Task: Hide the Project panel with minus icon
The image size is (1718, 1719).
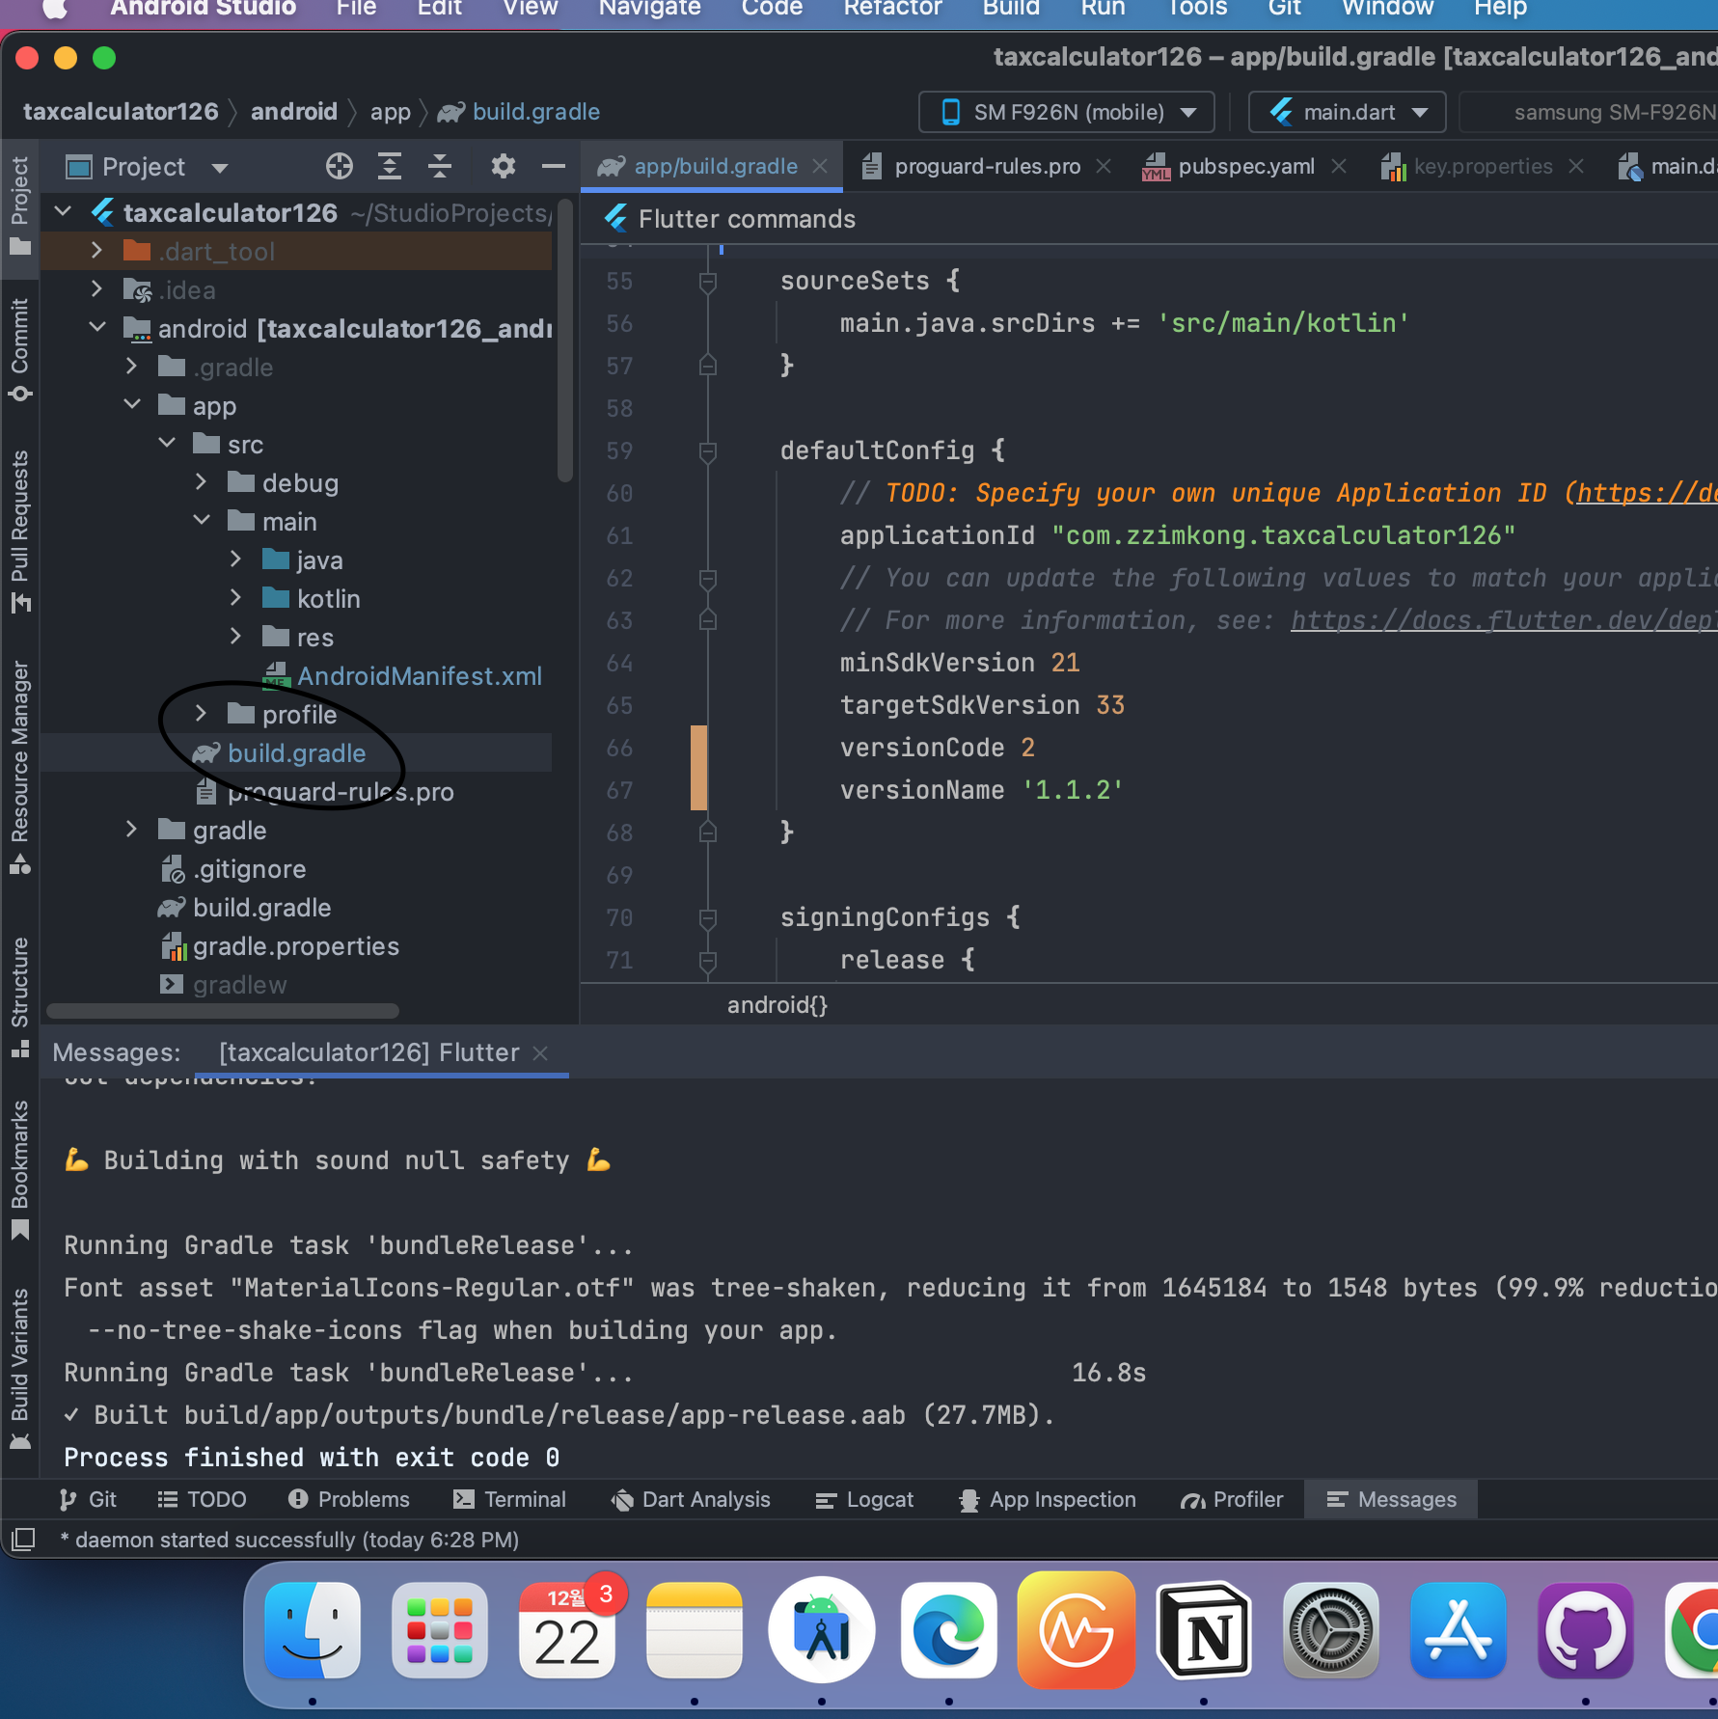Action: tap(554, 167)
